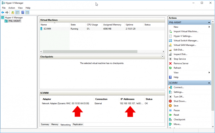Click the Turn Off icon
Viewport: 215px width, 133px height.
tap(170, 97)
